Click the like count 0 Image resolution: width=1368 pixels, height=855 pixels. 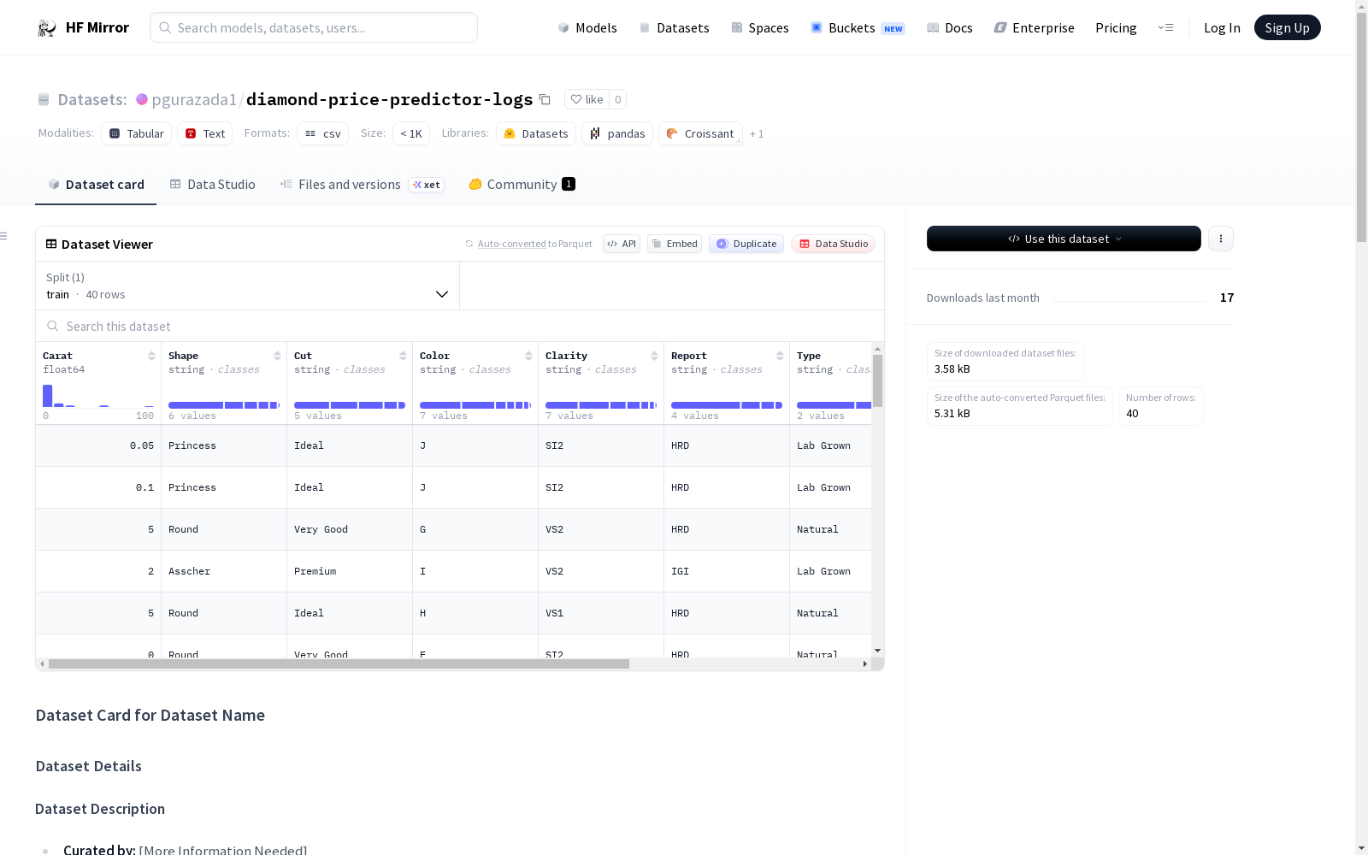[x=618, y=99]
